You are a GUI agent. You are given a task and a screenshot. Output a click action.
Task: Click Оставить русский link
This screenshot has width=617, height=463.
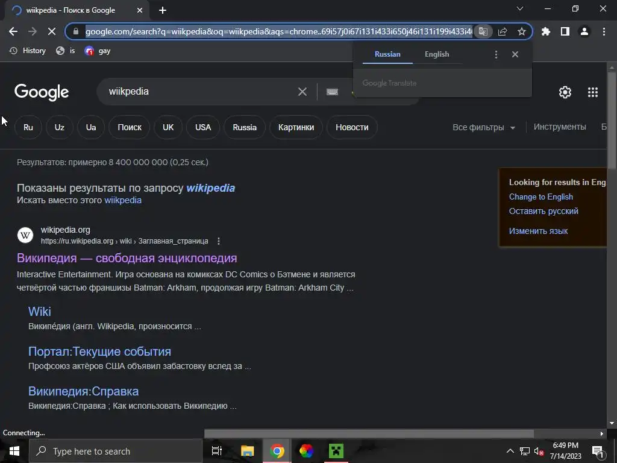point(543,211)
